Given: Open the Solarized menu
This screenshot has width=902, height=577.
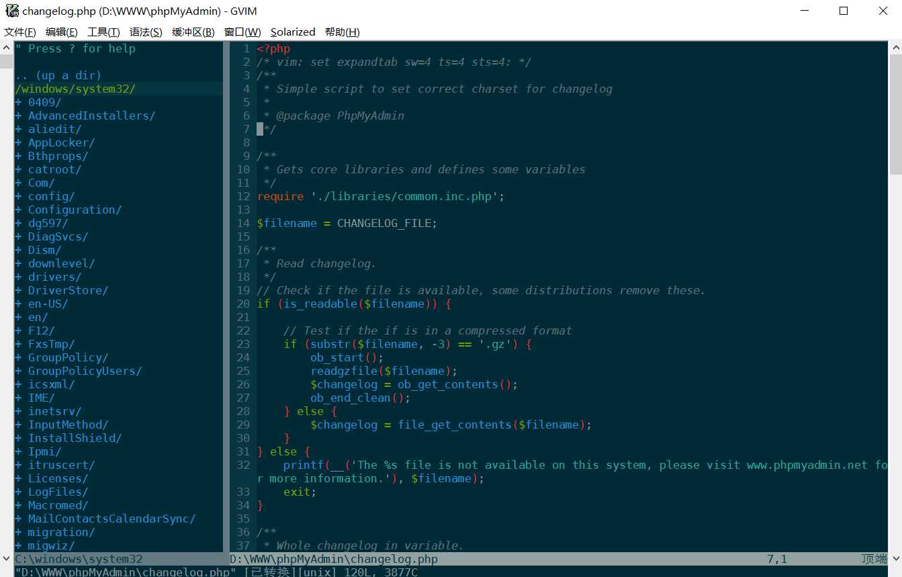Looking at the screenshot, I should click(x=293, y=32).
